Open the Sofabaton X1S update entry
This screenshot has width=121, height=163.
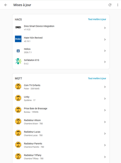[61, 62]
